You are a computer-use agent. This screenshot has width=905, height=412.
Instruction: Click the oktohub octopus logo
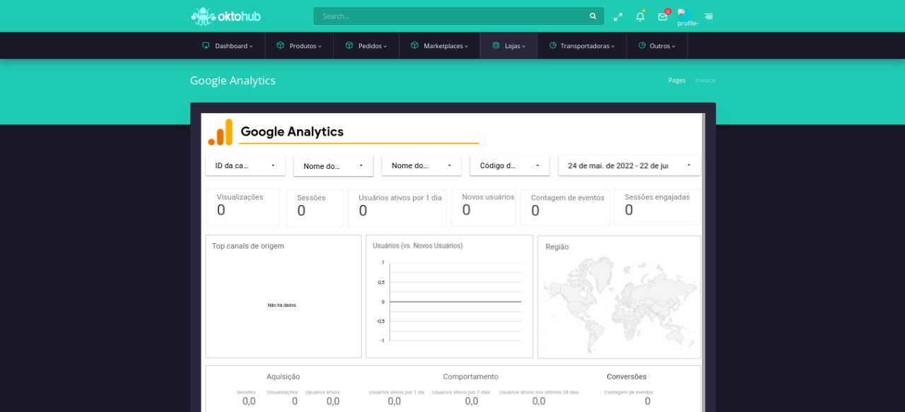[x=225, y=16]
